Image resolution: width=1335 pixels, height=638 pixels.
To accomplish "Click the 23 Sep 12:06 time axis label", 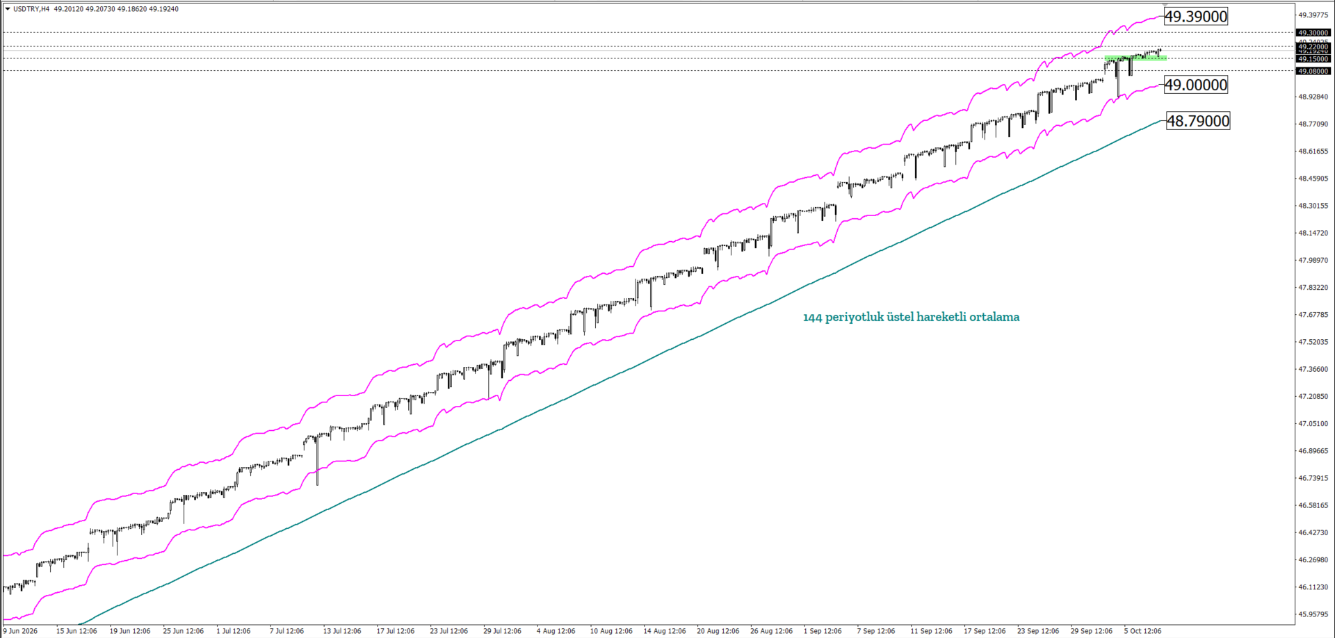I will (x=1038, y=631).
